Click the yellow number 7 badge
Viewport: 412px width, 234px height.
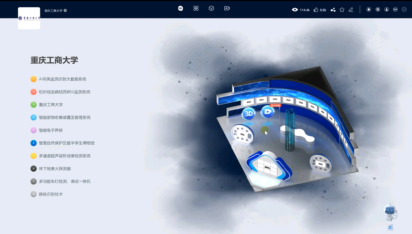point(34,156)
